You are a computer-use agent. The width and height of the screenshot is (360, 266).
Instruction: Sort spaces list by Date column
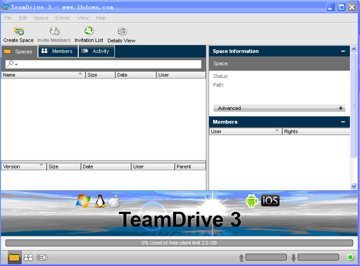point(136,75)
